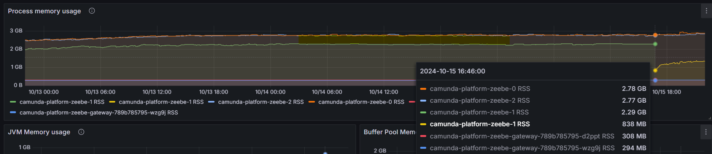Click the 3 GB y-axis label
The image size is (712, 154).
tap(16, 30)
